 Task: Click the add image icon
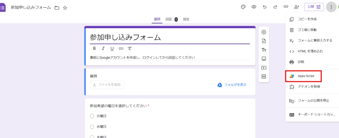click(x=264, y=59)
